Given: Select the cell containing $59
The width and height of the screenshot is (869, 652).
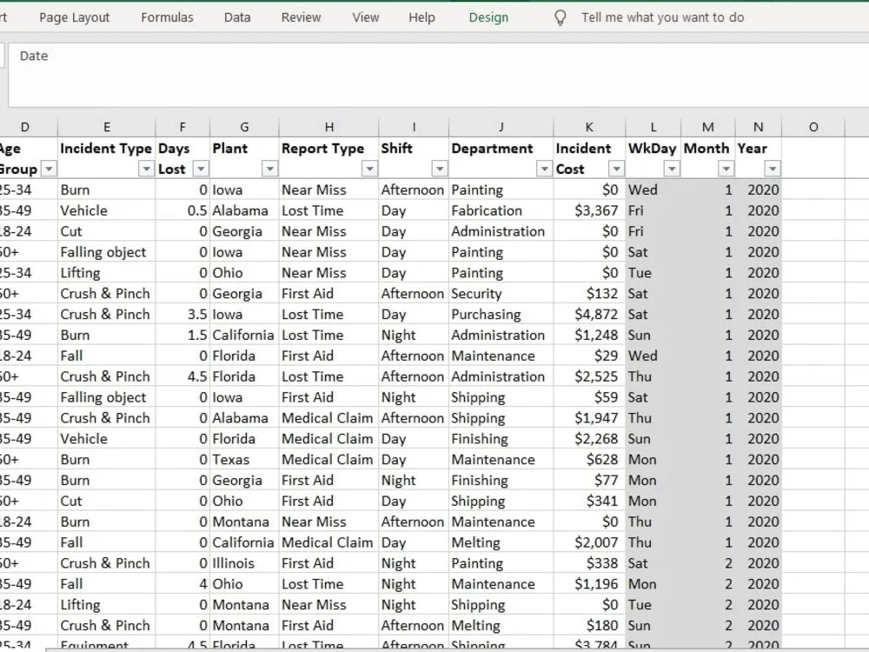Looking at the screenshot, I should pos(589,397).
